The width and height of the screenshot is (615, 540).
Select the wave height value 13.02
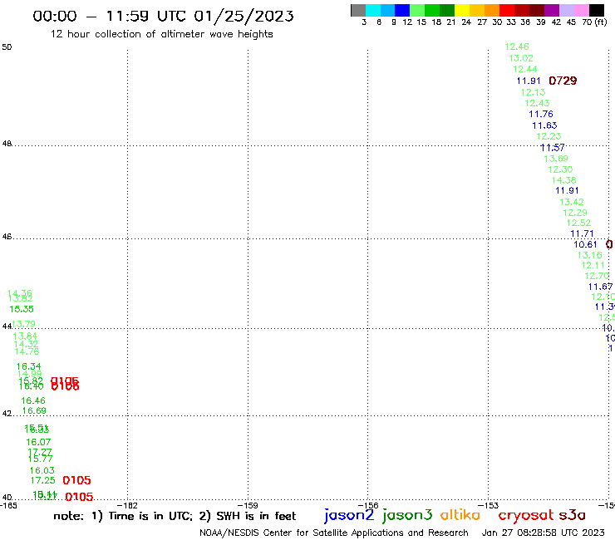(x=521, y=58)
